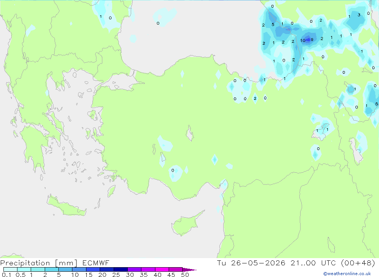Click the legend label '0.1'
The image size is (379, 277).
tap(6, 275)
